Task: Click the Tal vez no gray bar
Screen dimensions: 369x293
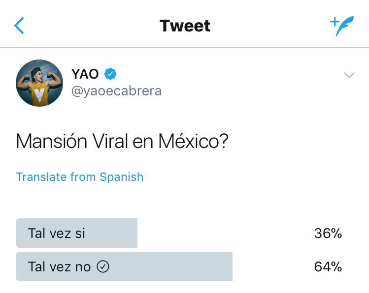Action: (124, 266)
